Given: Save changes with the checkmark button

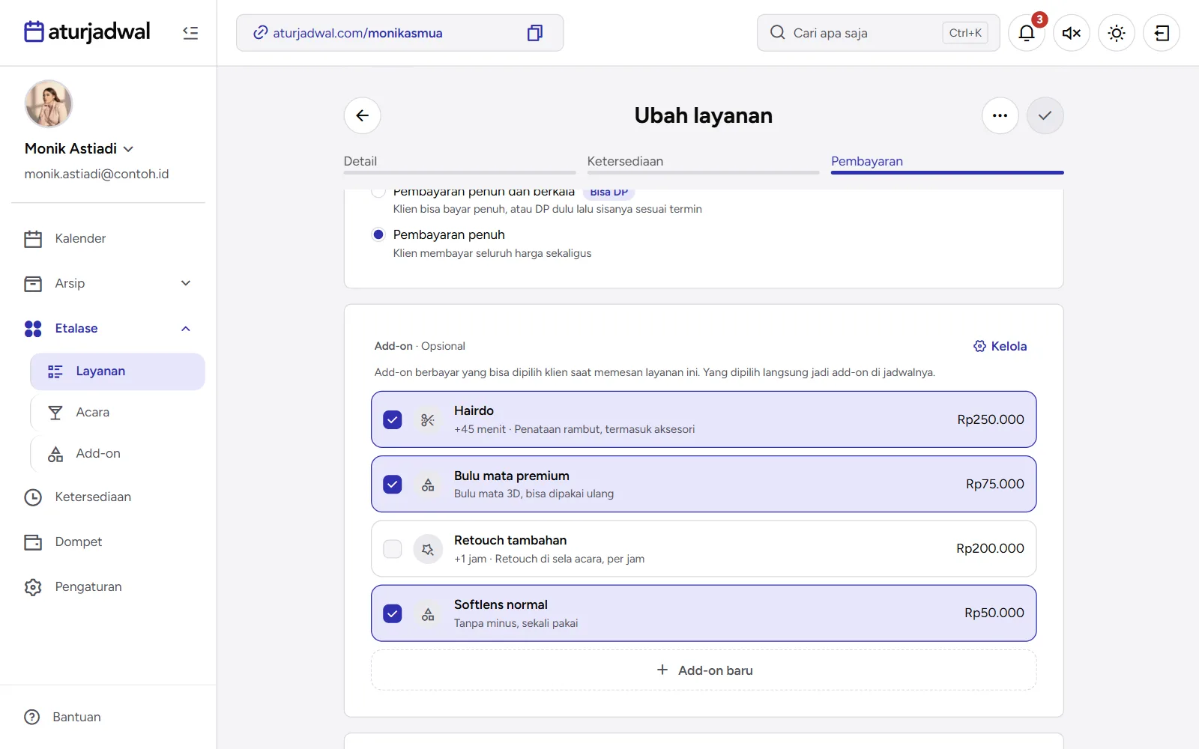Looking at the screenshot, I should 1045,115.
